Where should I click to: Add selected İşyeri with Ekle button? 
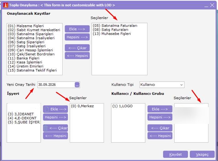click(56, 109)
